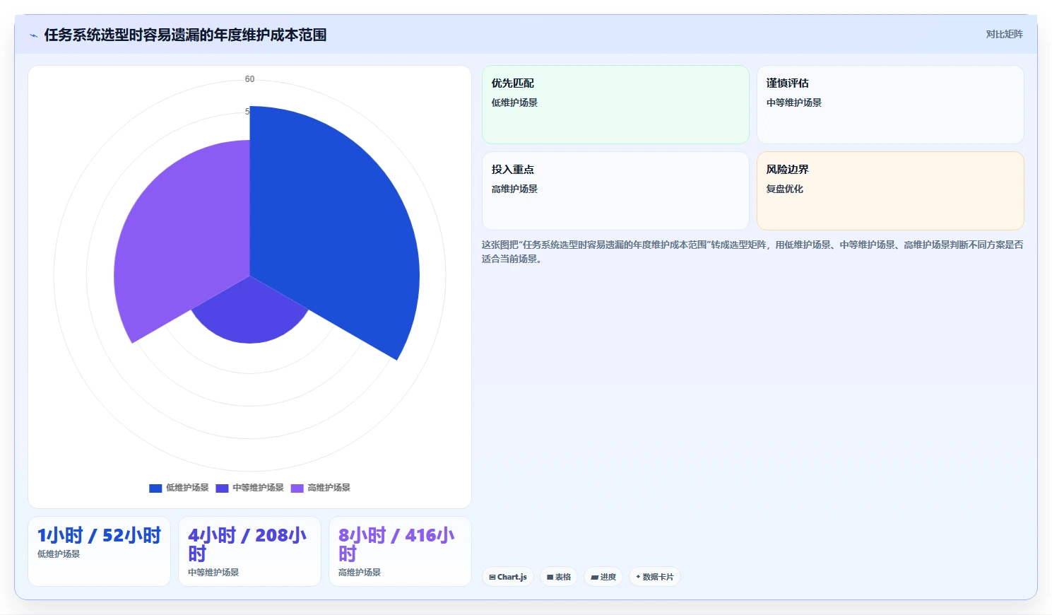
Task: Toggle the 低维护场景 legend color box
Action: tap(155, 488)
